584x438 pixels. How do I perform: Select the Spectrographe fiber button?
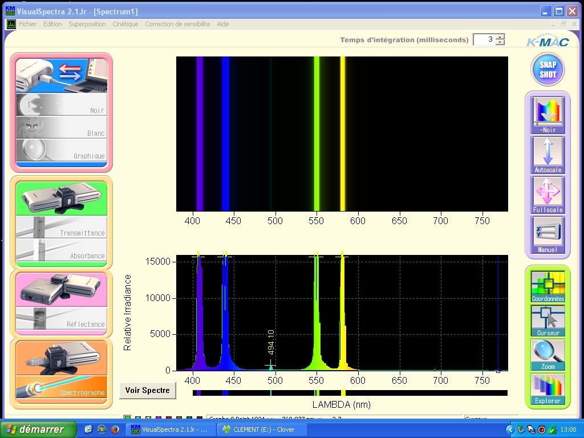click(62, 387)
